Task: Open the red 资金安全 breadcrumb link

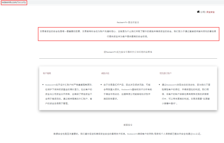Action: click(x=210, y=12)
